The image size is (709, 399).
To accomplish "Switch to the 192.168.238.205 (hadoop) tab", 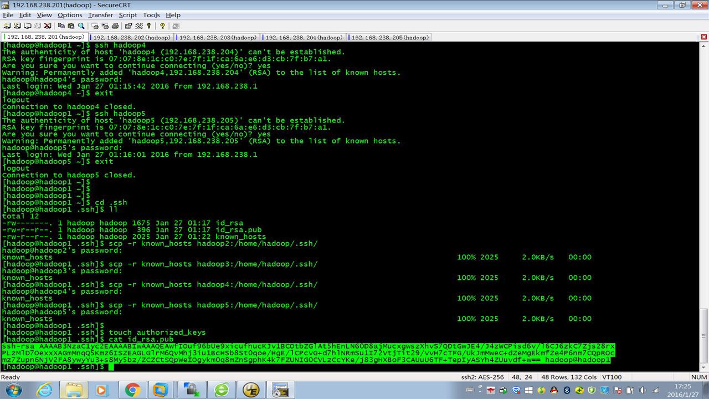I will (x=389, y=38).
